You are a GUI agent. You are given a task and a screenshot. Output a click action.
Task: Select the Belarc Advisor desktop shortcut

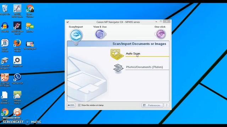5,46
